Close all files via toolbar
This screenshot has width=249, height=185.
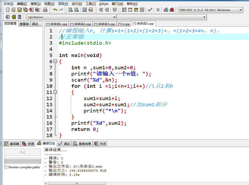[x=37, y=10]
